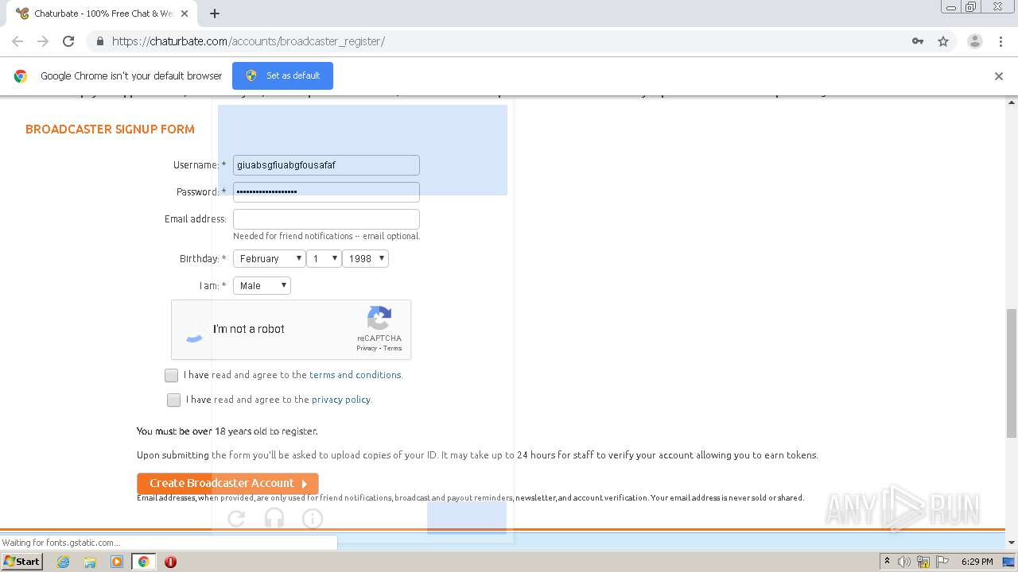The image size is (1018, 572).
Task: Click the scrollbar up arrow
Action: tap(1012, 102)
